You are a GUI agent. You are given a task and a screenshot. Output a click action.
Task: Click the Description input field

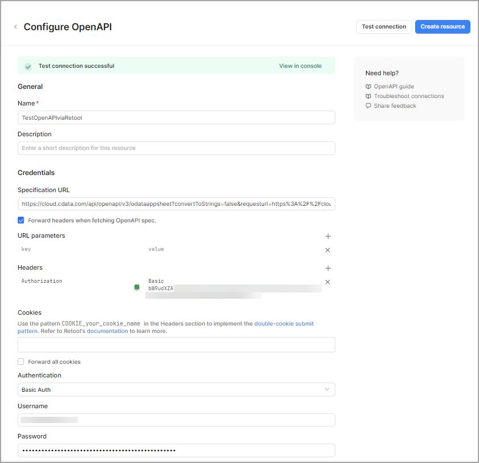pos(176,148)
